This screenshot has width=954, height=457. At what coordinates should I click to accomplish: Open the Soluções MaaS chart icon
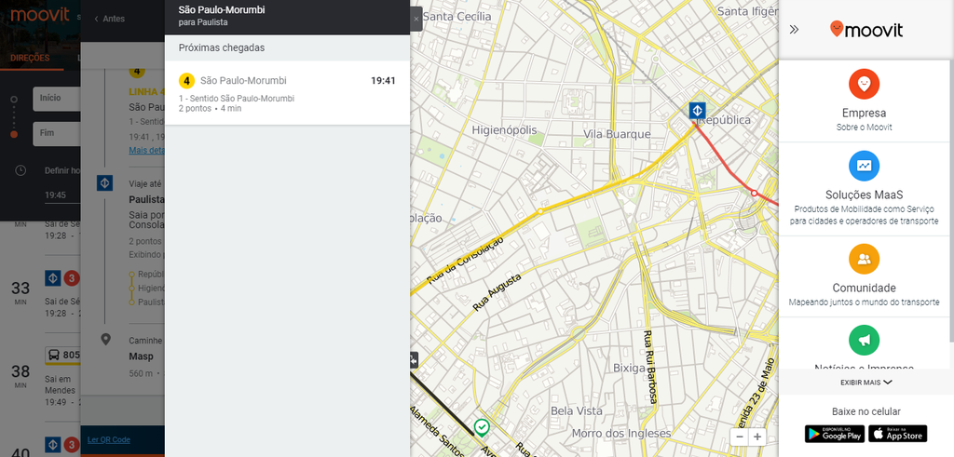[x=864, y=166]
